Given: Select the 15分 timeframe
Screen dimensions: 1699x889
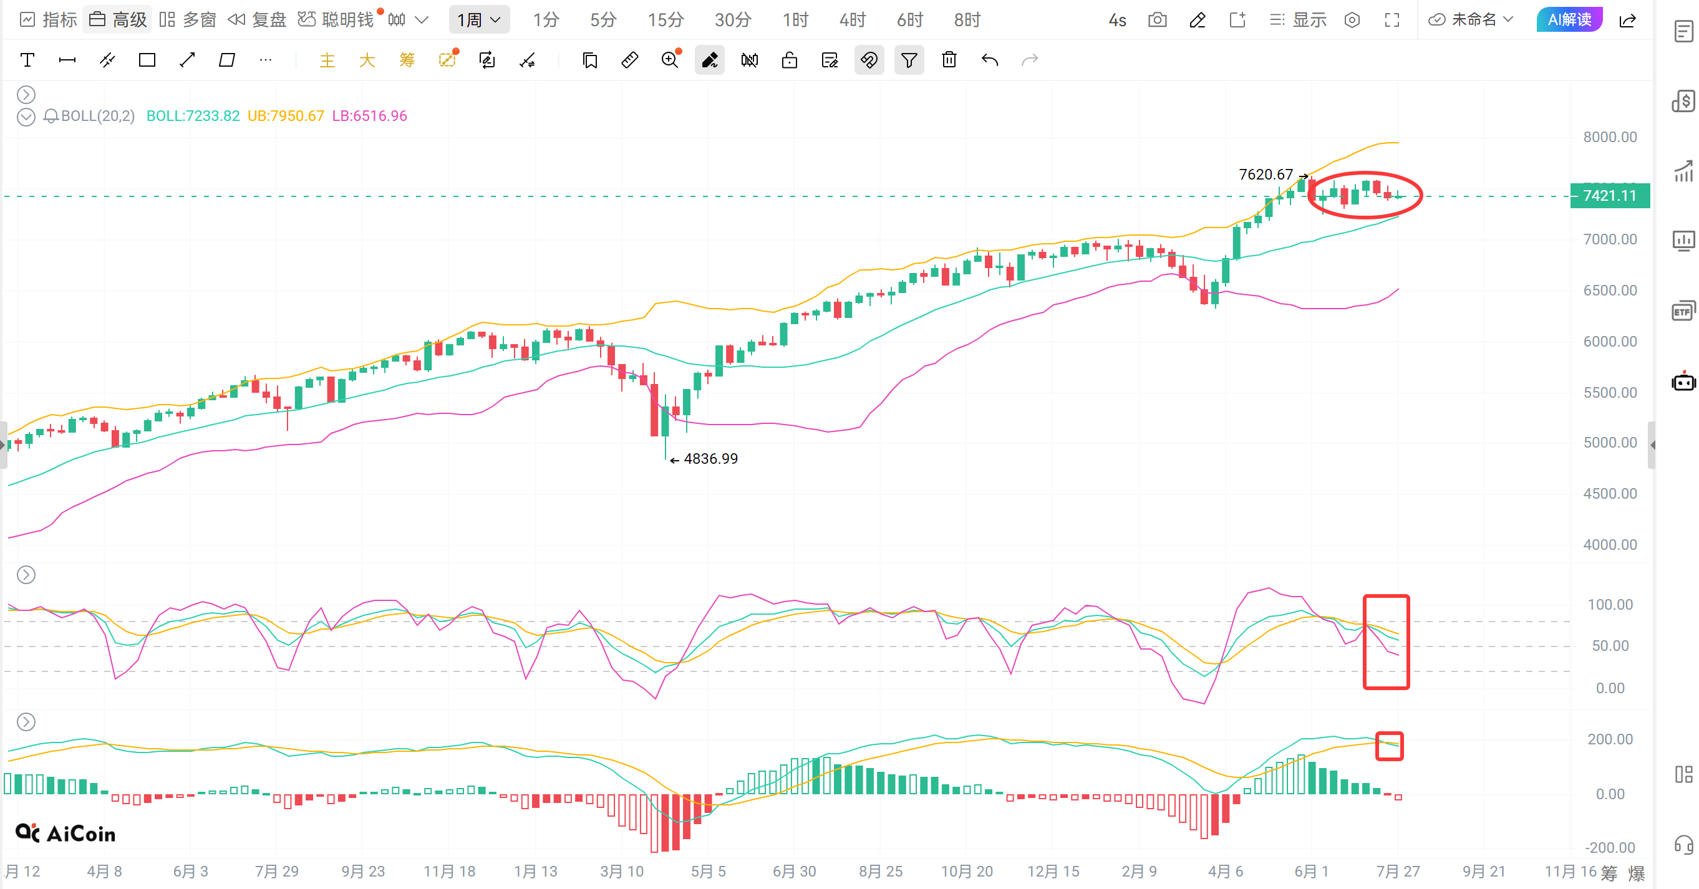Looking at the screenshot, I should tap(666, 20).
